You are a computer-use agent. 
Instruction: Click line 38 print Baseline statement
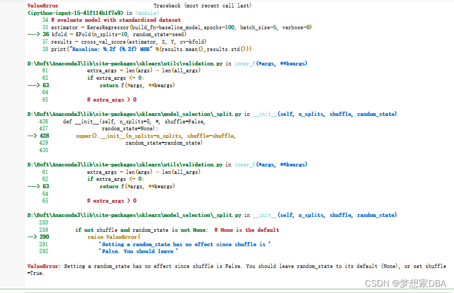(x=151, y=49)
